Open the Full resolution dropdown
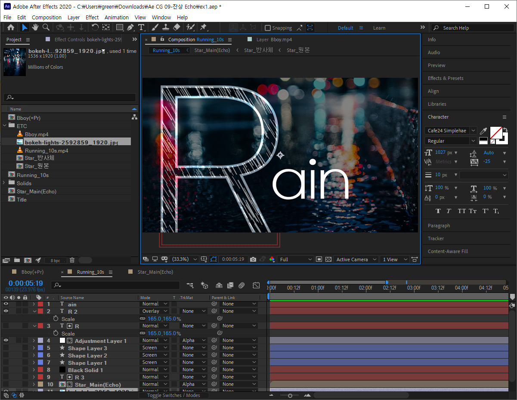517x400 pixels. [x=296, y=260]
